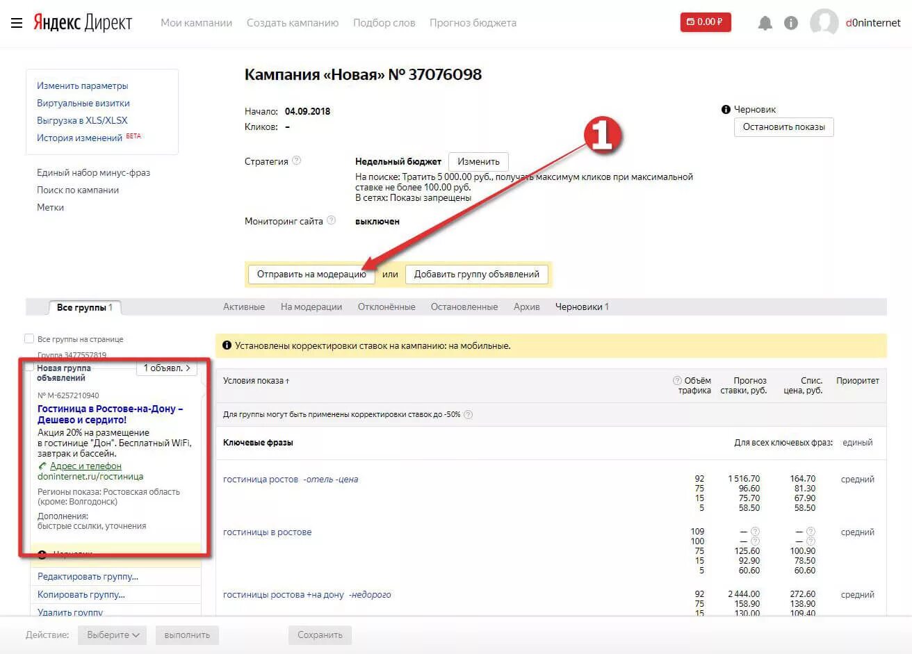
Task: Click the start date 04.09.2018
Action: point(307,111)
